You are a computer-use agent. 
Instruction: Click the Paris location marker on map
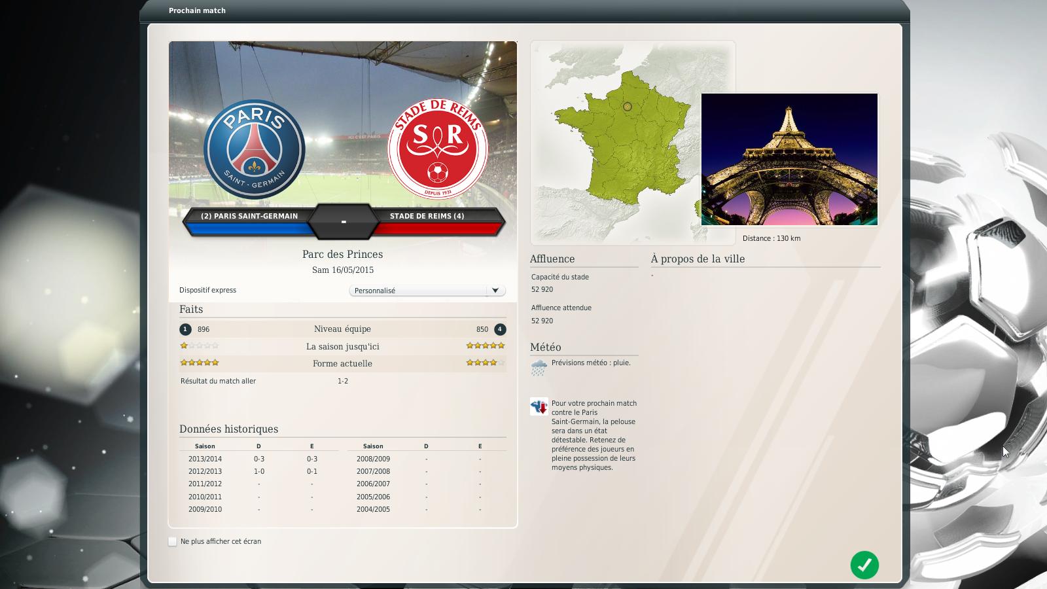pos(627,106)
